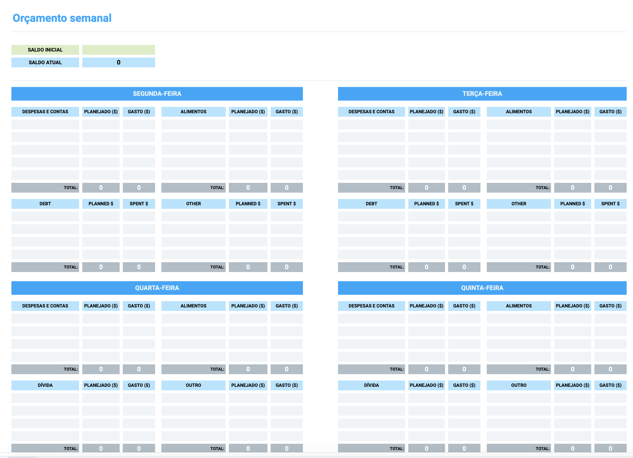
Task: Select the QUINTA-FEIRA day header
Action: pos(482,288)
